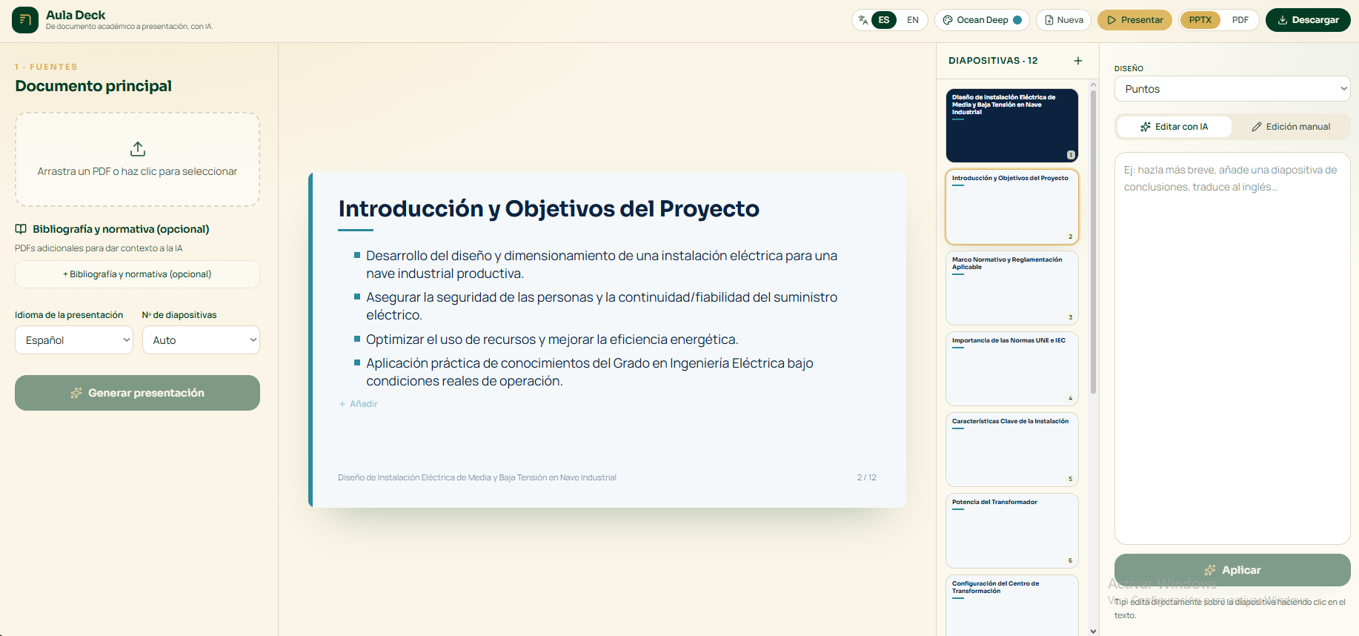The image size is (1359, 636).
Task: Click the bullet about Aplicación práctica de conocimientos
Action: point(590,372)
